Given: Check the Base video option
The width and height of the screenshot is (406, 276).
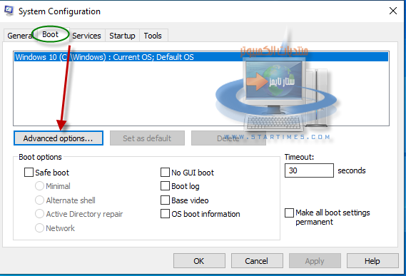Looking at the screenshot, I should tap(165, 200).
